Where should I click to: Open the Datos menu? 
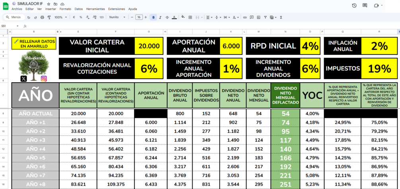click(x=78, y=9)
